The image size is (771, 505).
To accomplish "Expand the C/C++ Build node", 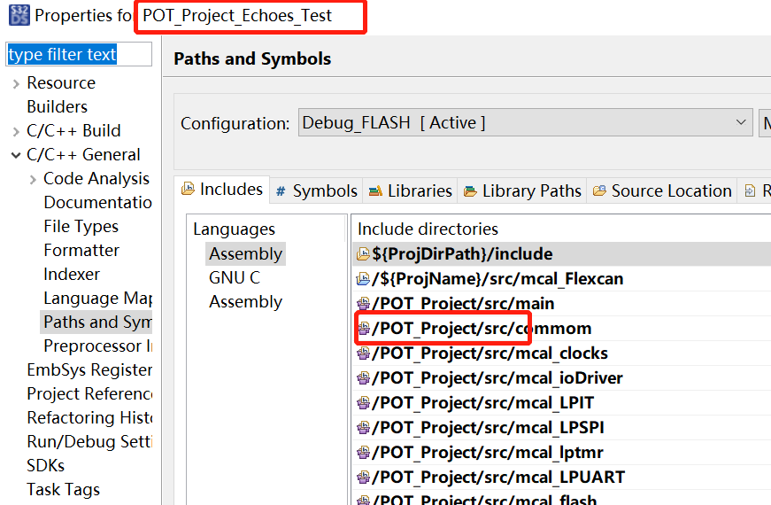I will point(16,131).
